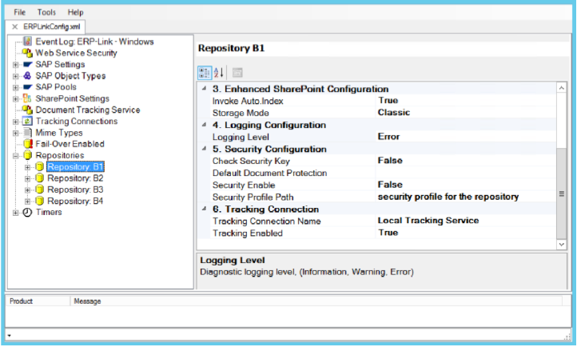Click the Categorized view icon in property toolbar
577x347 pixels.
(205, 73)
